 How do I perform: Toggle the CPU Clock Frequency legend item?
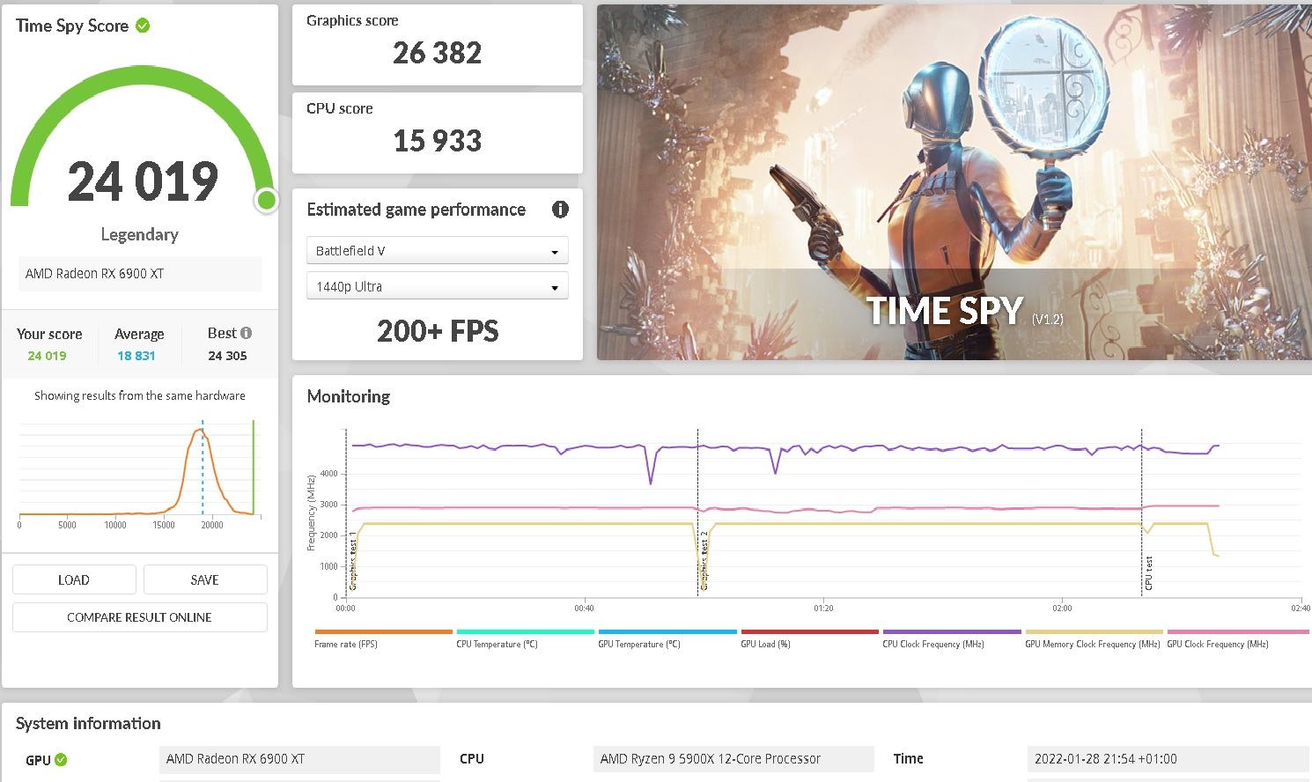coord(932,644)
